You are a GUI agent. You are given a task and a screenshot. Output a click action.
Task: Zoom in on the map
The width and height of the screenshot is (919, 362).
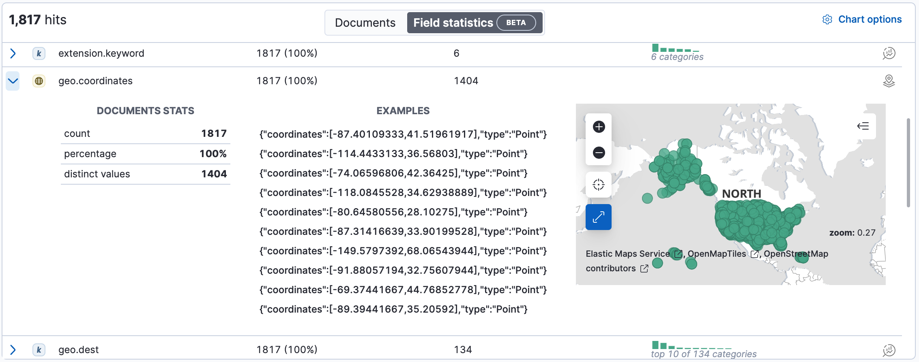click(x=599, y=127)
